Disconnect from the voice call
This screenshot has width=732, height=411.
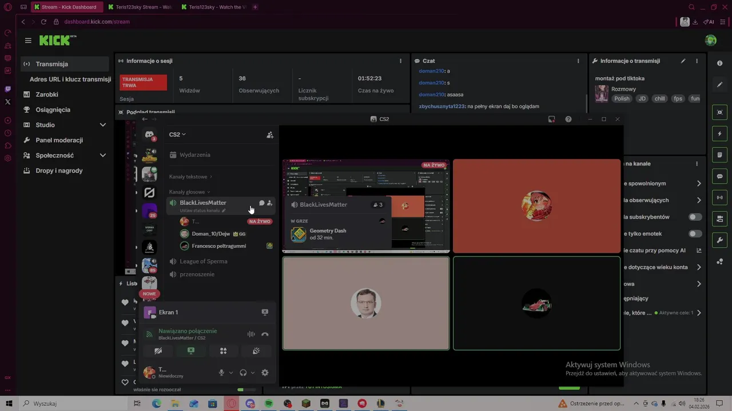pyautogui.click(x=265, y=335)
